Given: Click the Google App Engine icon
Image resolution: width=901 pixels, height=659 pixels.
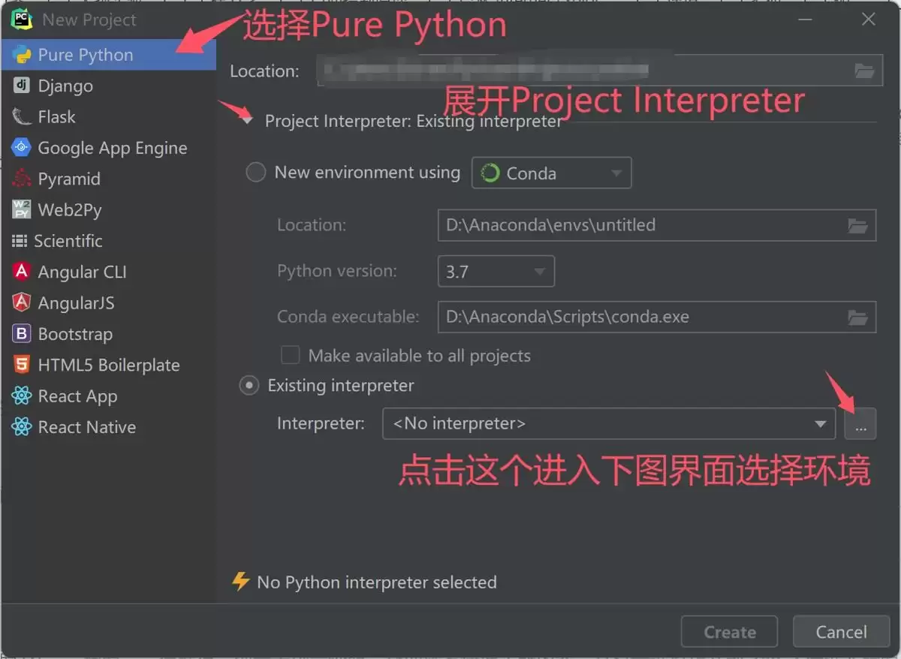Looking at the screenshot, I should pos(22,148).
